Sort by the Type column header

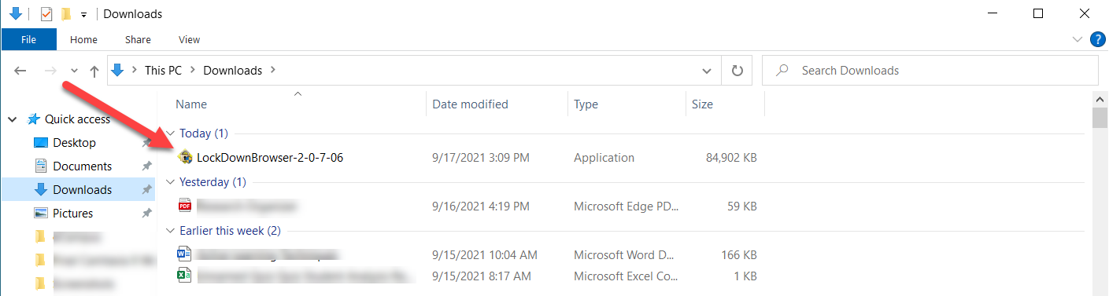coord(586,104)
